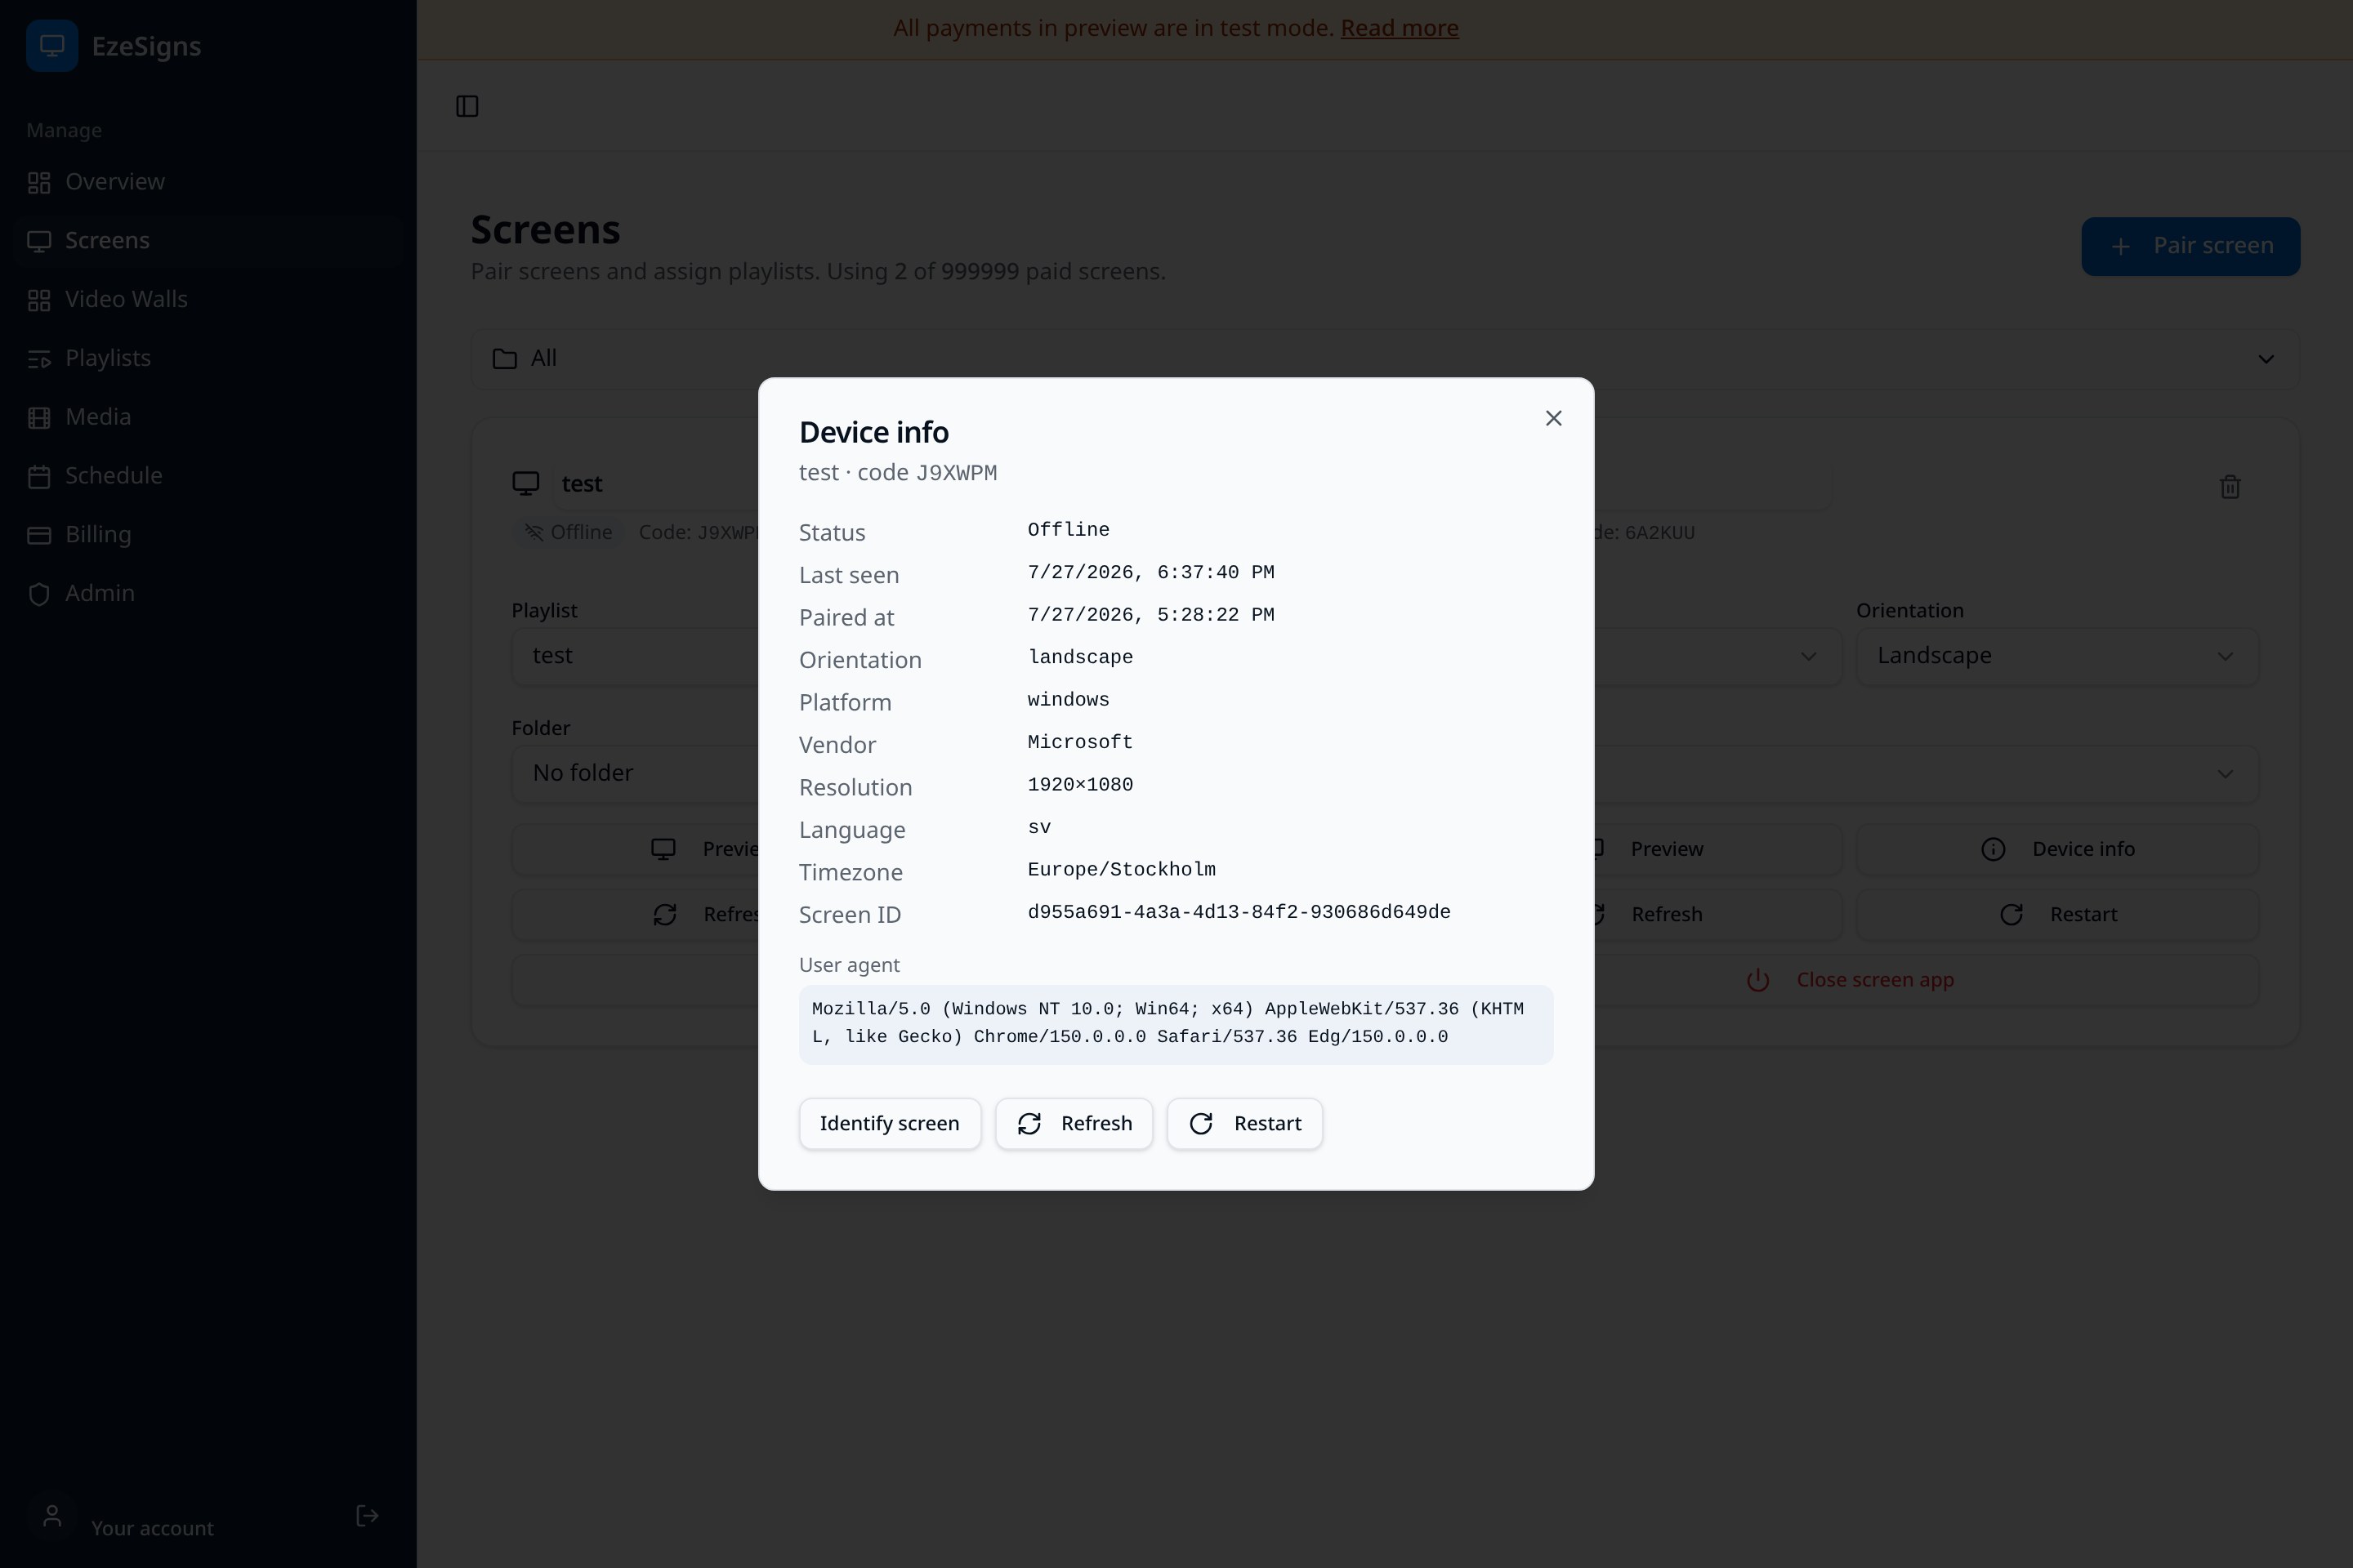Click Device info button on right card
The image size is (2353, 1568).
click(x=2057, y=849)
